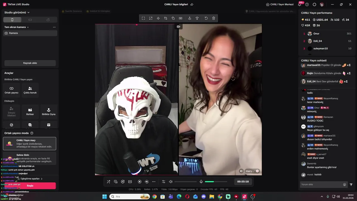Open the Rehber tool
This screenshot has width=357, height=201.
pos(30,112)
